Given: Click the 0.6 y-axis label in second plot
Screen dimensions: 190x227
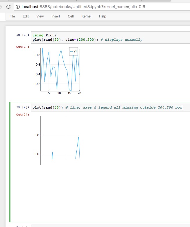Looking at the screenshot, I should click(37, 154).
